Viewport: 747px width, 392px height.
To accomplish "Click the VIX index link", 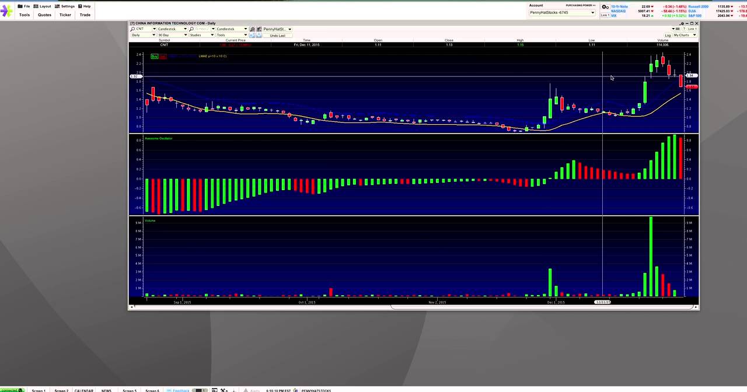I will click(x=614, y=16).
